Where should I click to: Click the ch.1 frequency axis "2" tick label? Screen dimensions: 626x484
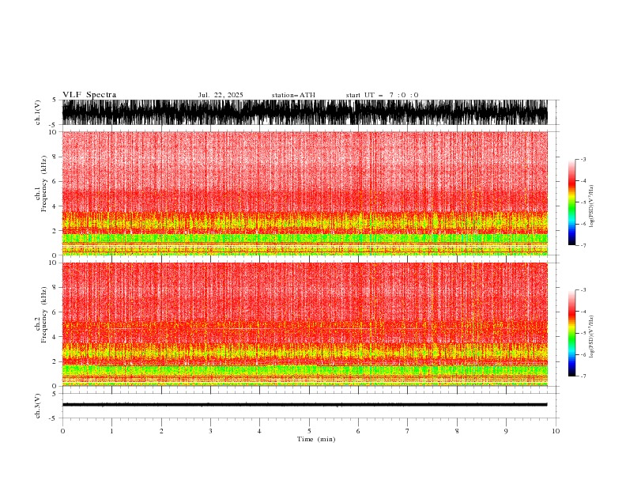(55, 230)
